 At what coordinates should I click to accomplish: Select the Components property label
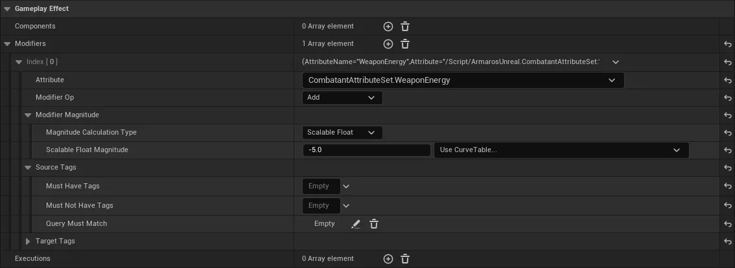(x=35, y=27)
